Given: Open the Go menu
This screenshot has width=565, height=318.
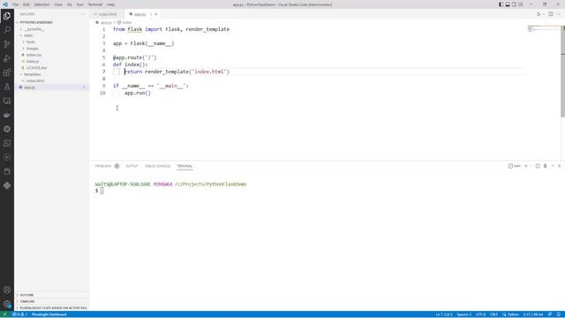Looking at the screenshot, I should pos(69,4).
